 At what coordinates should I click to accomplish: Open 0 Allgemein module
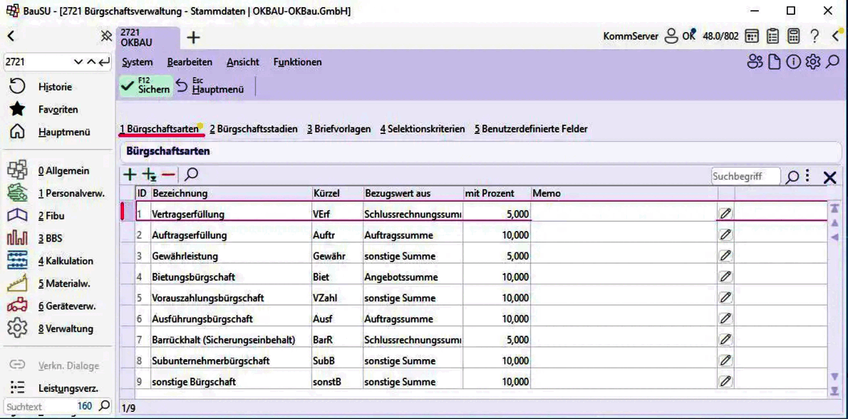click(63, 171)
